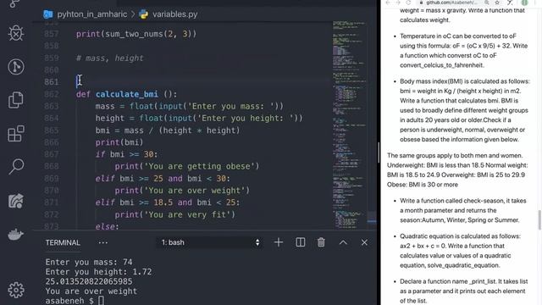Click line number 862 in gutter
The height and width of the screenshot is (305, 542).
click(x=51, y=94)
